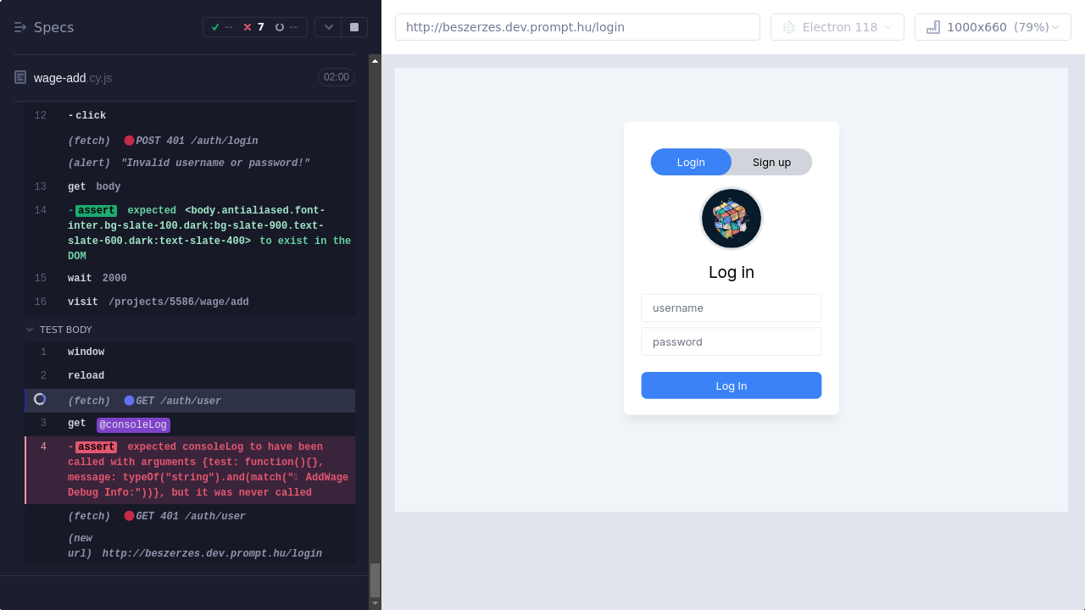Image resolution: width=1085 pixels, height=610 pixels.
Task: Select the visit /projects/5586/wage/add command
Action: point(158,302)
